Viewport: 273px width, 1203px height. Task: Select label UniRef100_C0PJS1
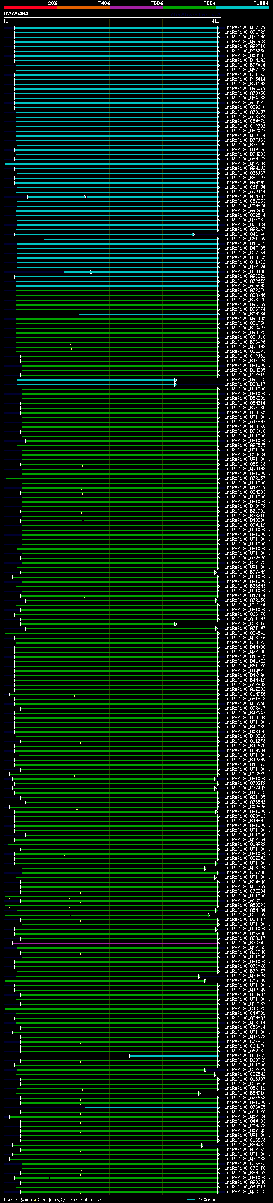pyautogui.click(x=245, y=356)
